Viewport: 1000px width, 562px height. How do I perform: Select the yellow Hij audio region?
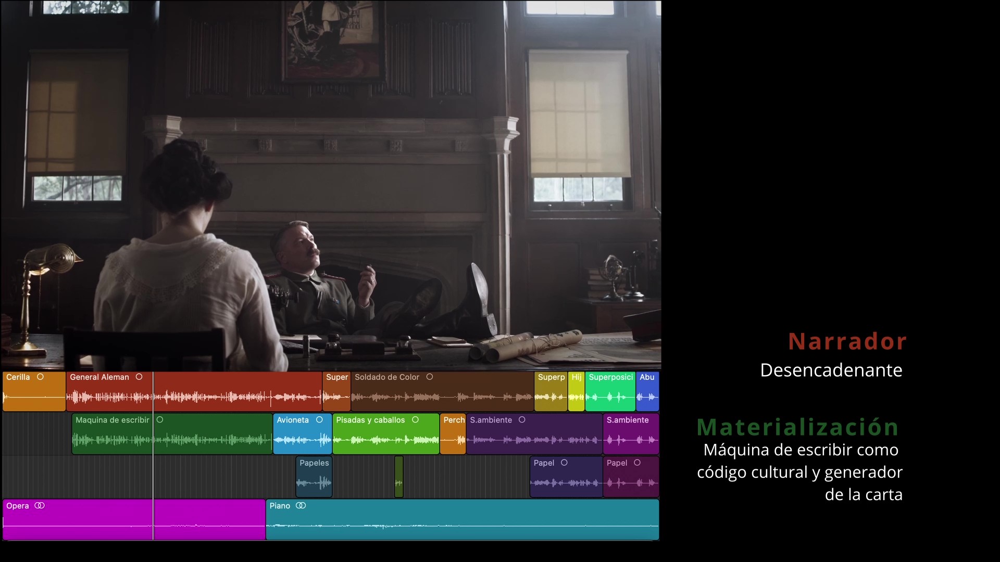[x=576, y=391]
